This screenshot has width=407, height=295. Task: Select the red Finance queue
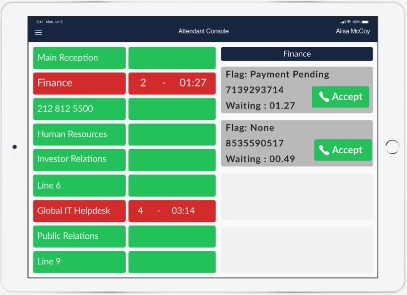coord(79,83)
